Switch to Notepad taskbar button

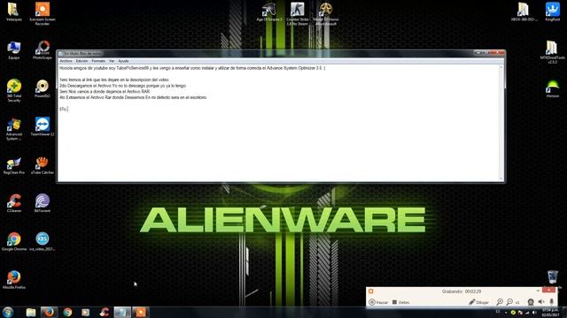(x=122, y=312)
